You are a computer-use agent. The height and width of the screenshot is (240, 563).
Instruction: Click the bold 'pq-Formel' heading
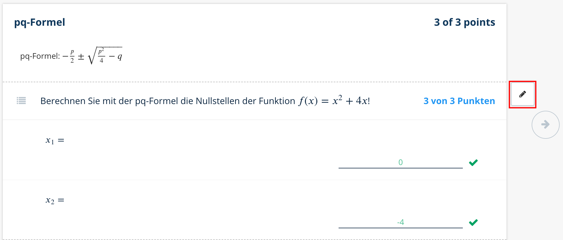tap(39, 22)
